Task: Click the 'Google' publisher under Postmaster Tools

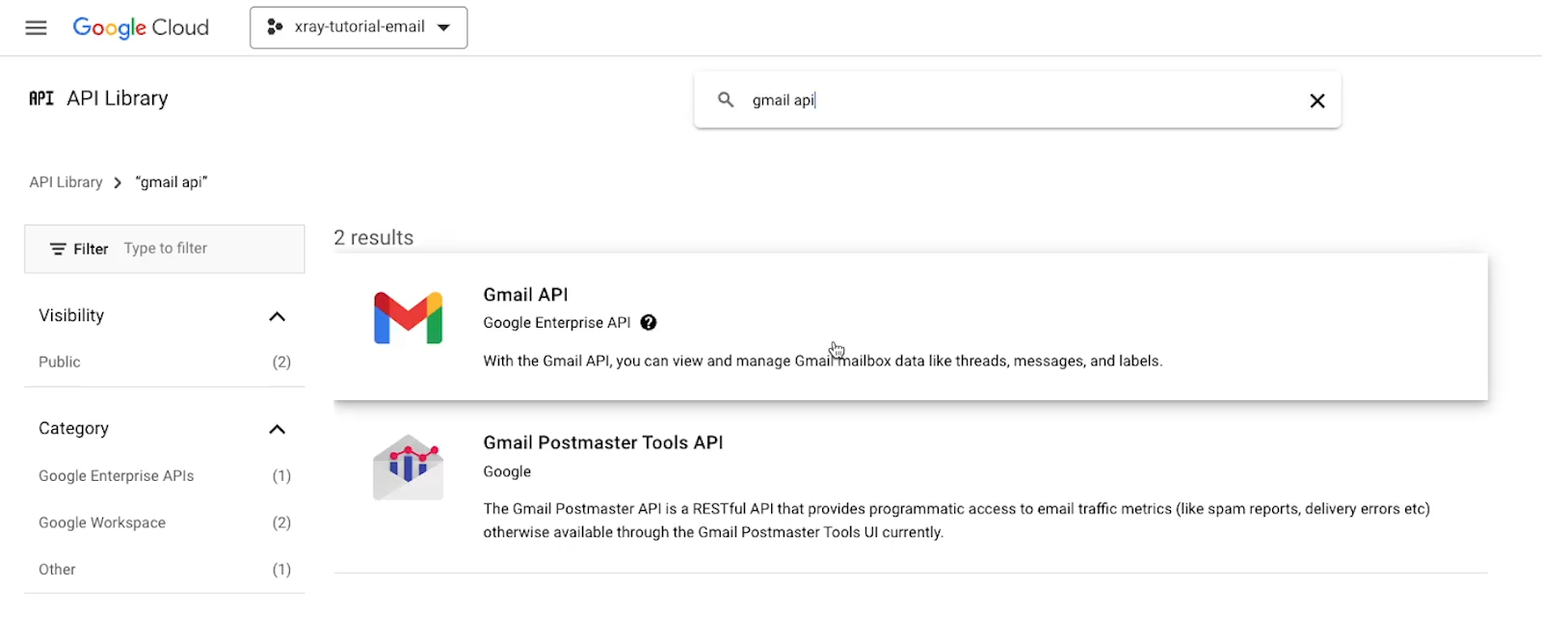Action: pos(507,471)
